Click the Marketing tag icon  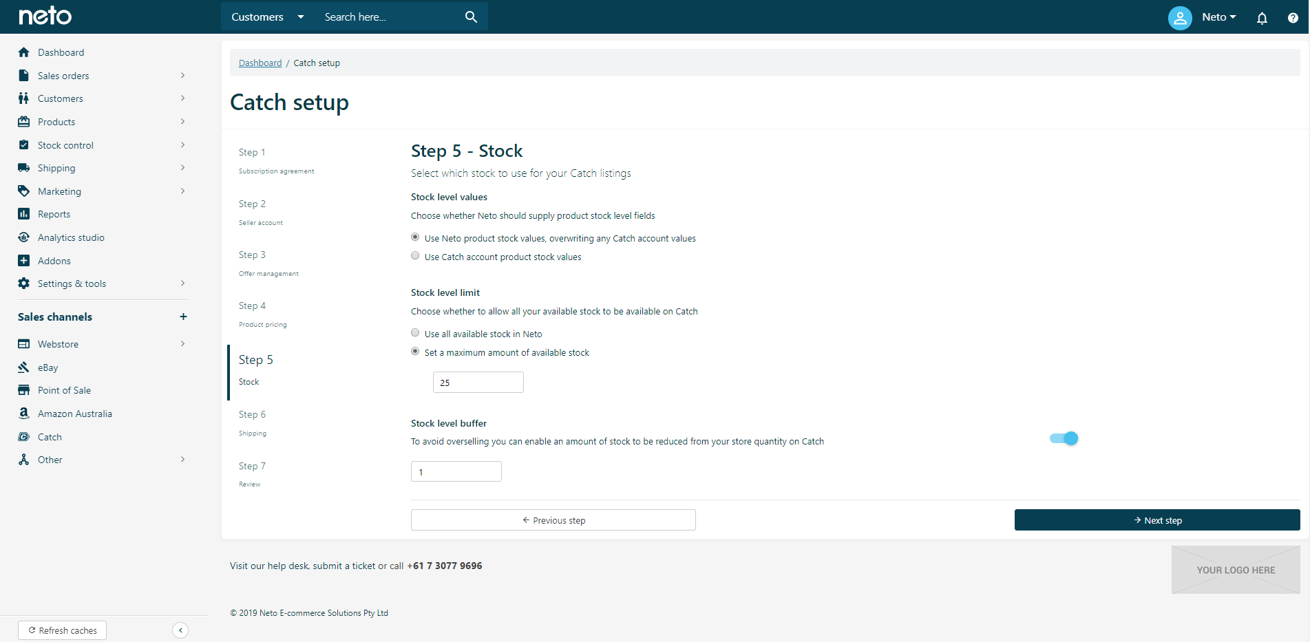[x=24, y=191]
